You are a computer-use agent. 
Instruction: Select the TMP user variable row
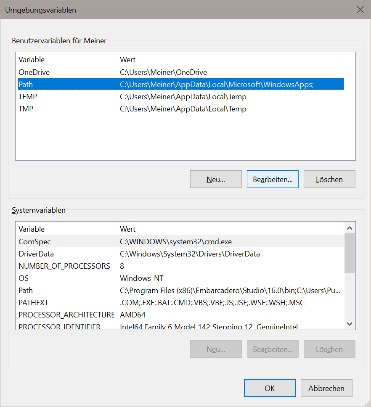point(26,109)
